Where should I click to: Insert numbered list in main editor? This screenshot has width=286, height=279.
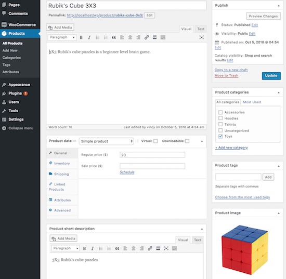click(106, 37)
